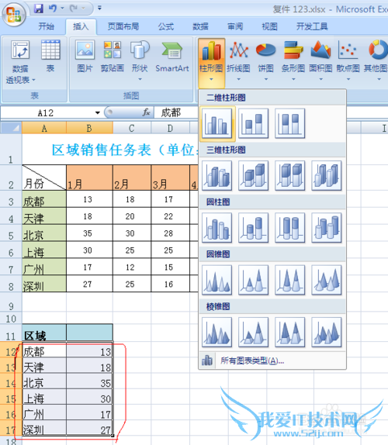Choose 2D 100% stacked column chart

click(290, 123)
